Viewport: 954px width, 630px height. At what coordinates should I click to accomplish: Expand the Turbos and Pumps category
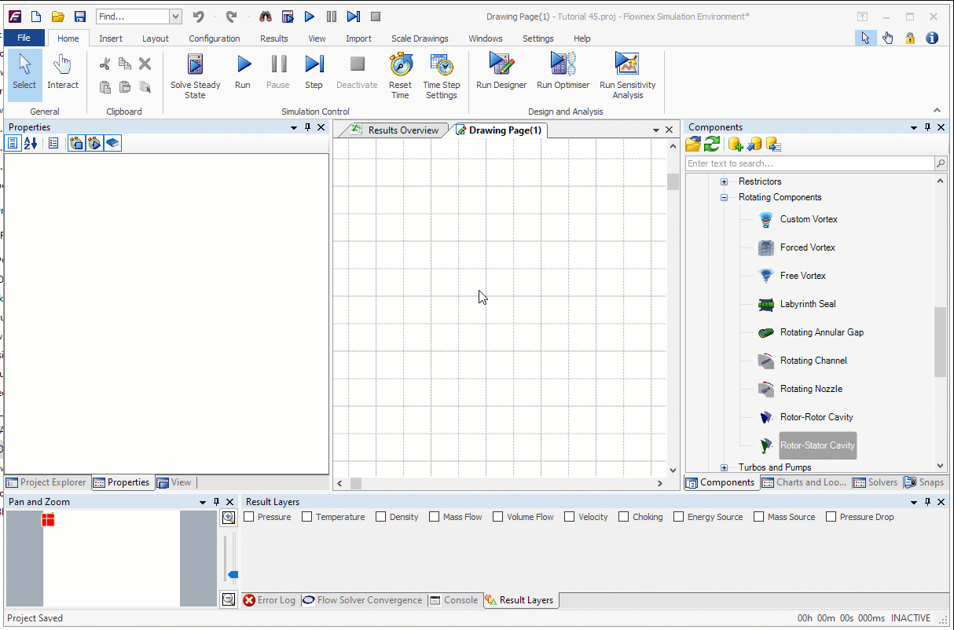[724, 467]
